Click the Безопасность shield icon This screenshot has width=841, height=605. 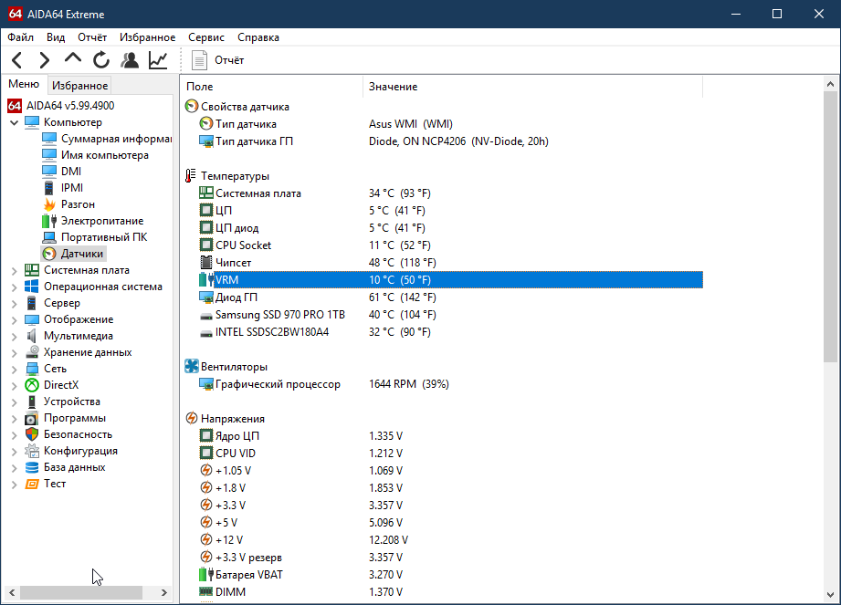coord(32,434)
